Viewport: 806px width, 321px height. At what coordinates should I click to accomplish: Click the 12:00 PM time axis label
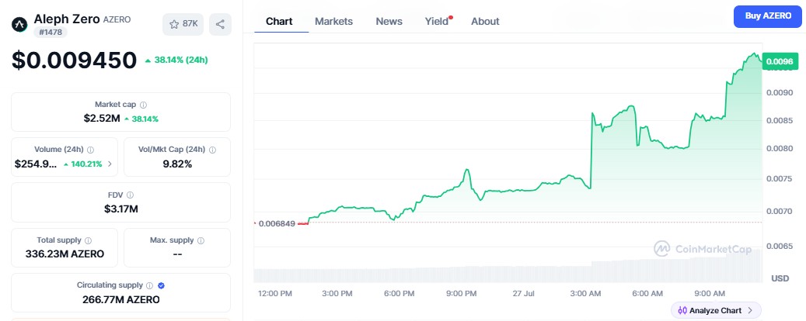274,294
